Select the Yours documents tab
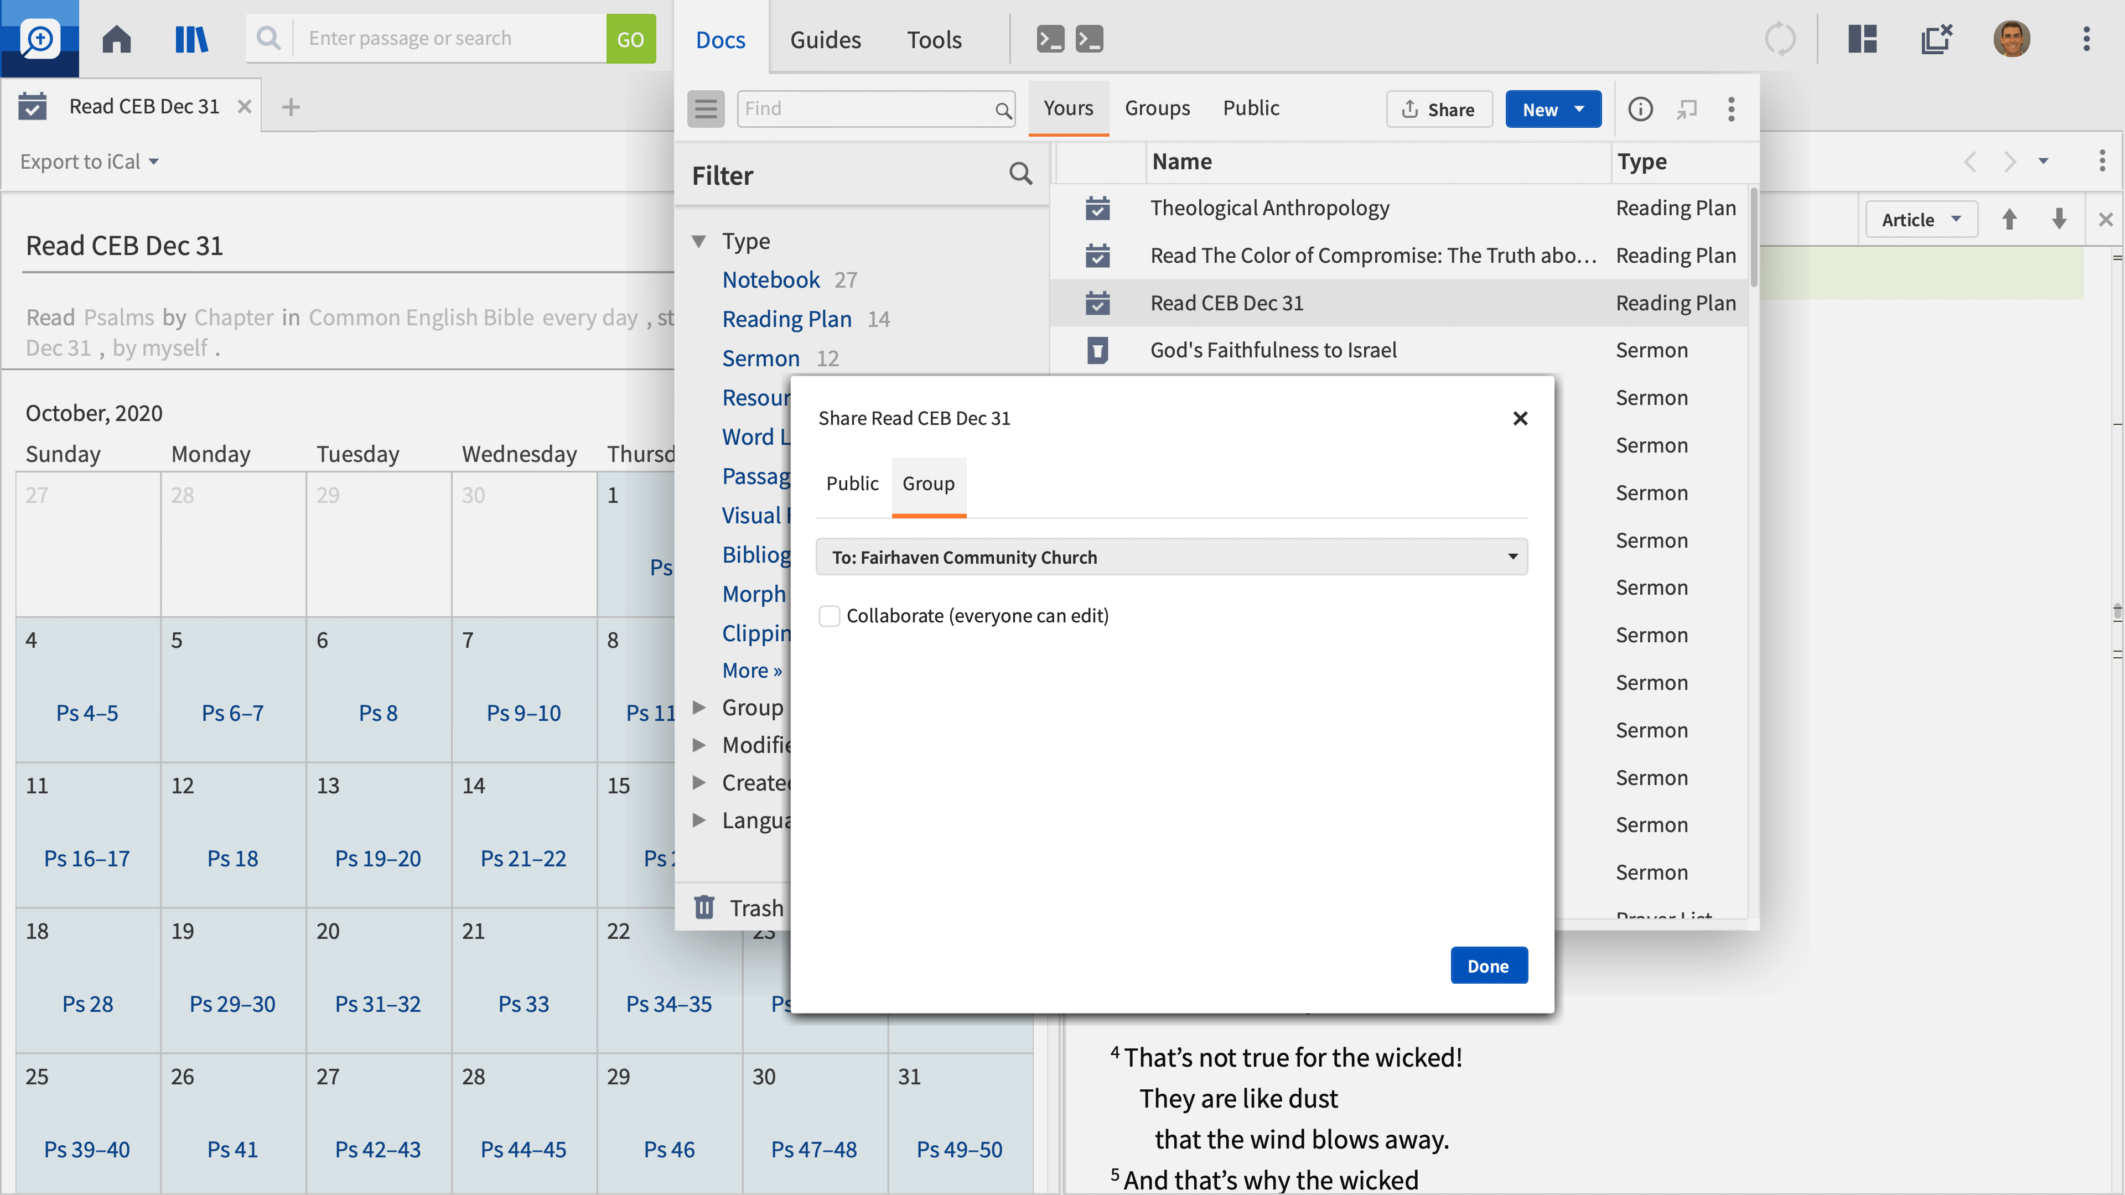 tap(1067, 108)
